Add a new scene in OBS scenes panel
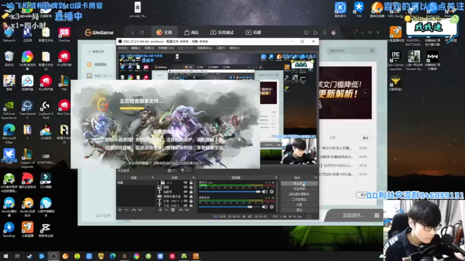Screen dimensions: 465x261 pos(120,210)
